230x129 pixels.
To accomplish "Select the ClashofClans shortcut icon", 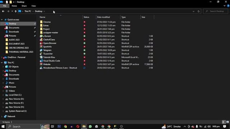I will point(41,39).
